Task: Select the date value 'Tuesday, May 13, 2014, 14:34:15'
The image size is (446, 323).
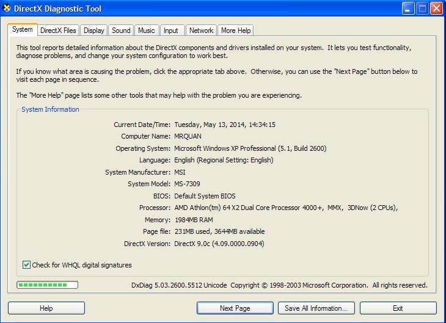Action: 225,125
